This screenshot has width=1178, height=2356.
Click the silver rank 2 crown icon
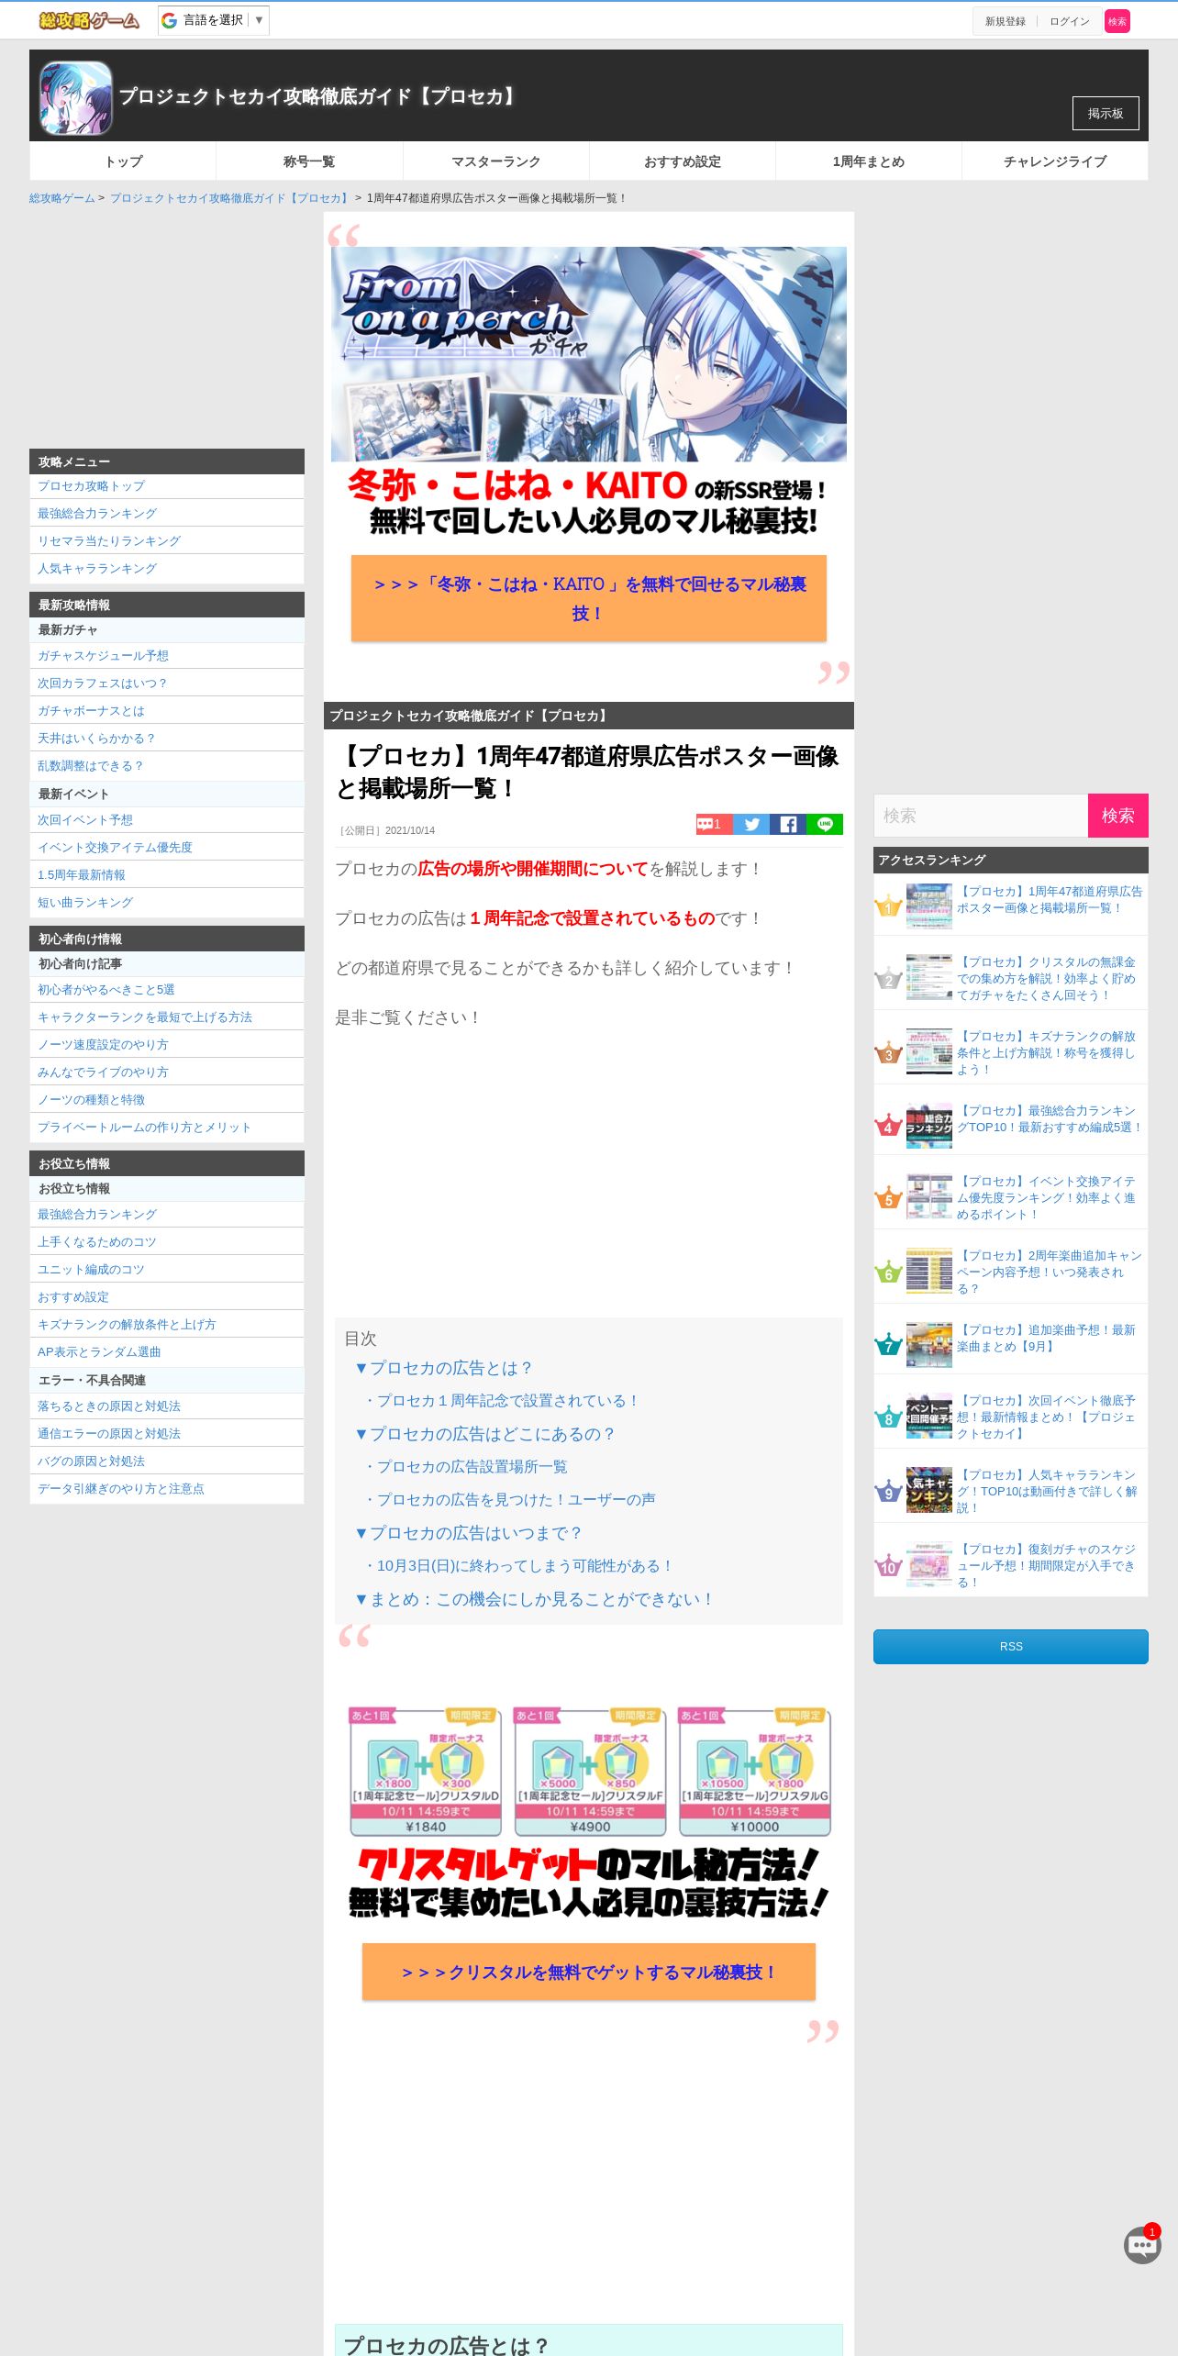[x=888, y=979]
